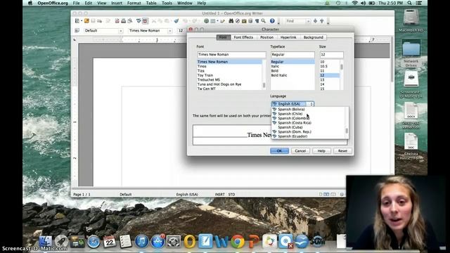Click the Gallery toolbar icon

click(244, 21)
